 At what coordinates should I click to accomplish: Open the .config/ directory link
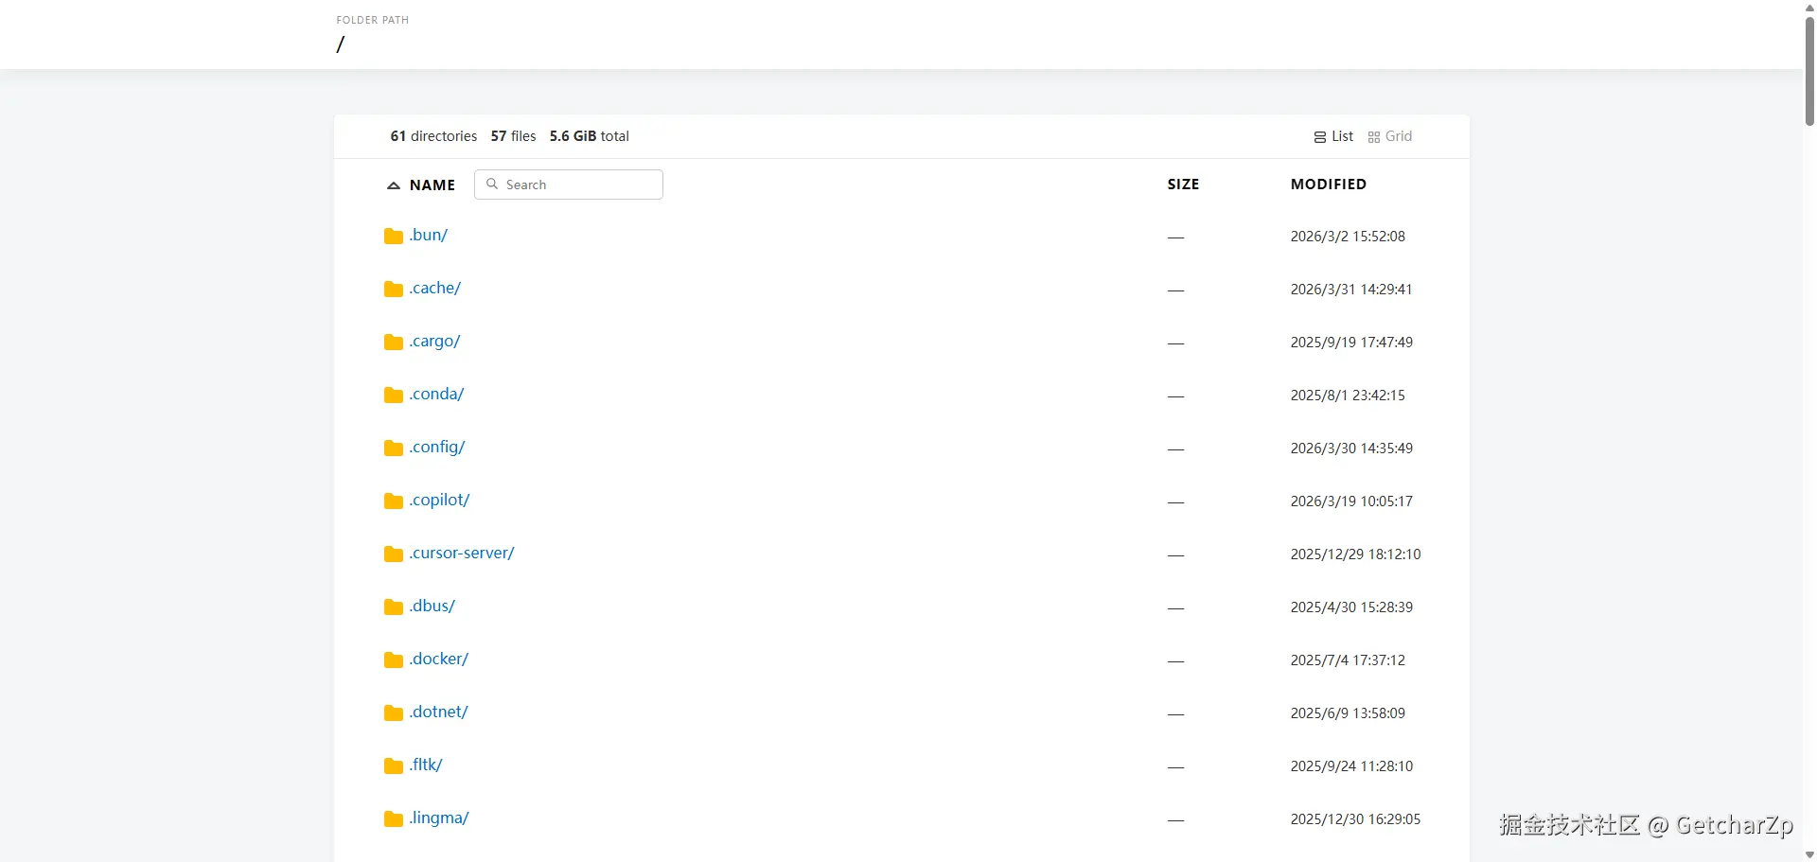tap(437, 447)
